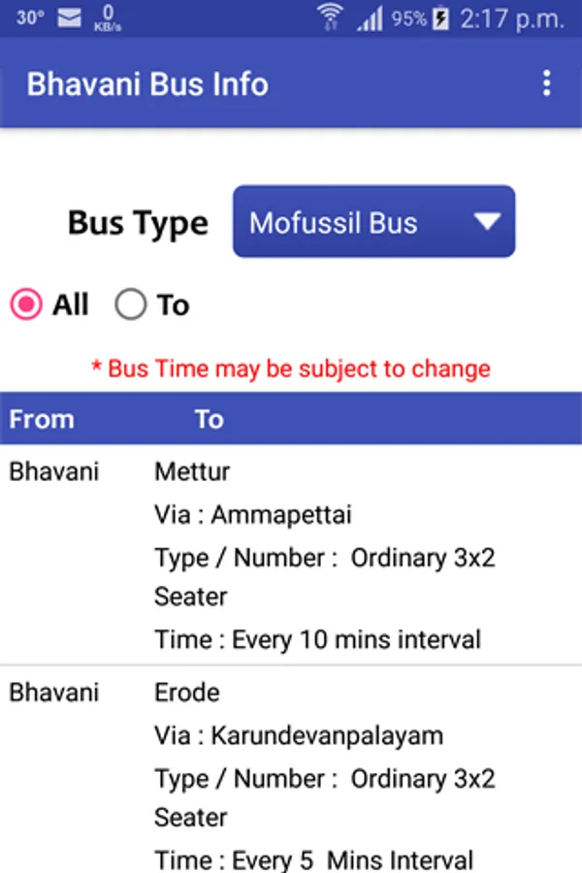
Task: Click the white dropdown arrow triangle
Action: coord(487,222)
